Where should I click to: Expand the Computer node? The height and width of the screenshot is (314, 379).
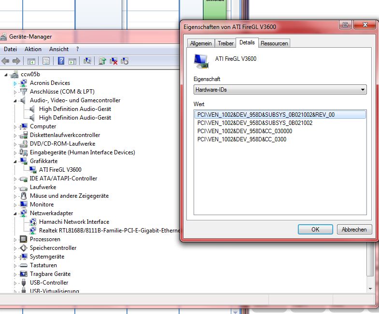point(15,127)
